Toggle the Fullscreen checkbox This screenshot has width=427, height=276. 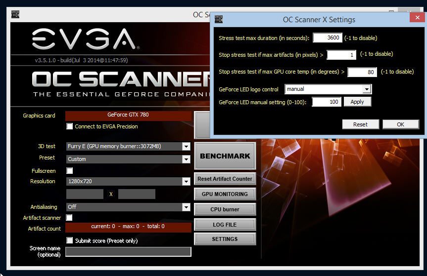(x=70, y=171)
